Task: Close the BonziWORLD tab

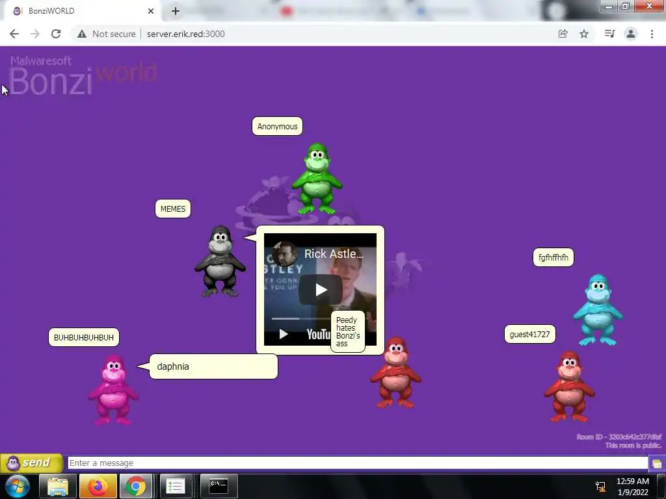Action: [x=151, y=11]
